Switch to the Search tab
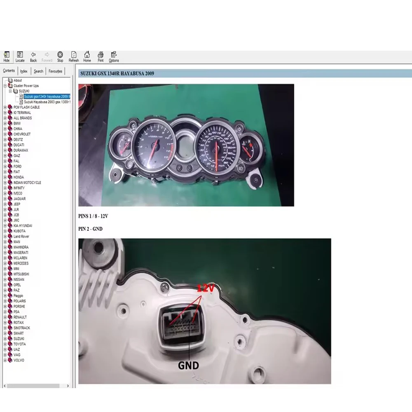The width and height of the screenshot is (412, 412). pyautogui.click(x=38, y=71)
